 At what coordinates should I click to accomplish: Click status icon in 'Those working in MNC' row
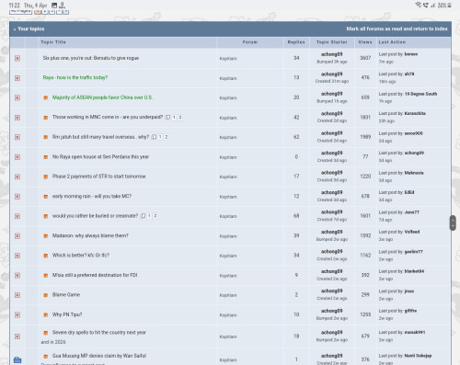pos(17,118)
